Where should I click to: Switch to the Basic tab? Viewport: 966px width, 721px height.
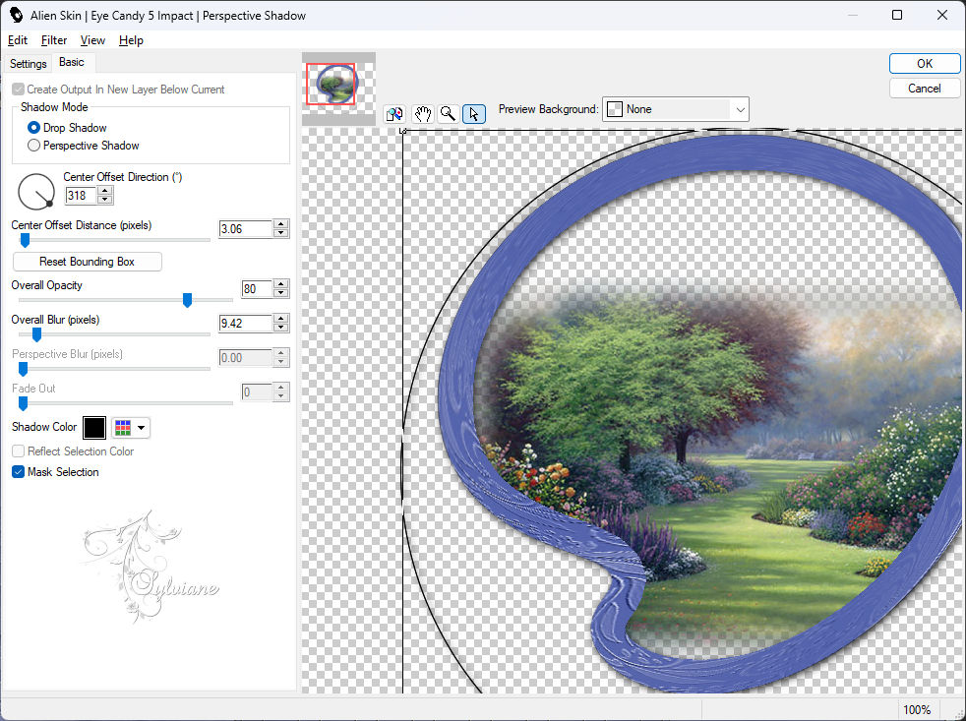coord(72,62)
